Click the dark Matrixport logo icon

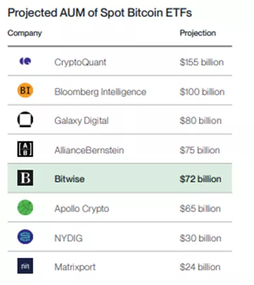click(x=25, y=265)
